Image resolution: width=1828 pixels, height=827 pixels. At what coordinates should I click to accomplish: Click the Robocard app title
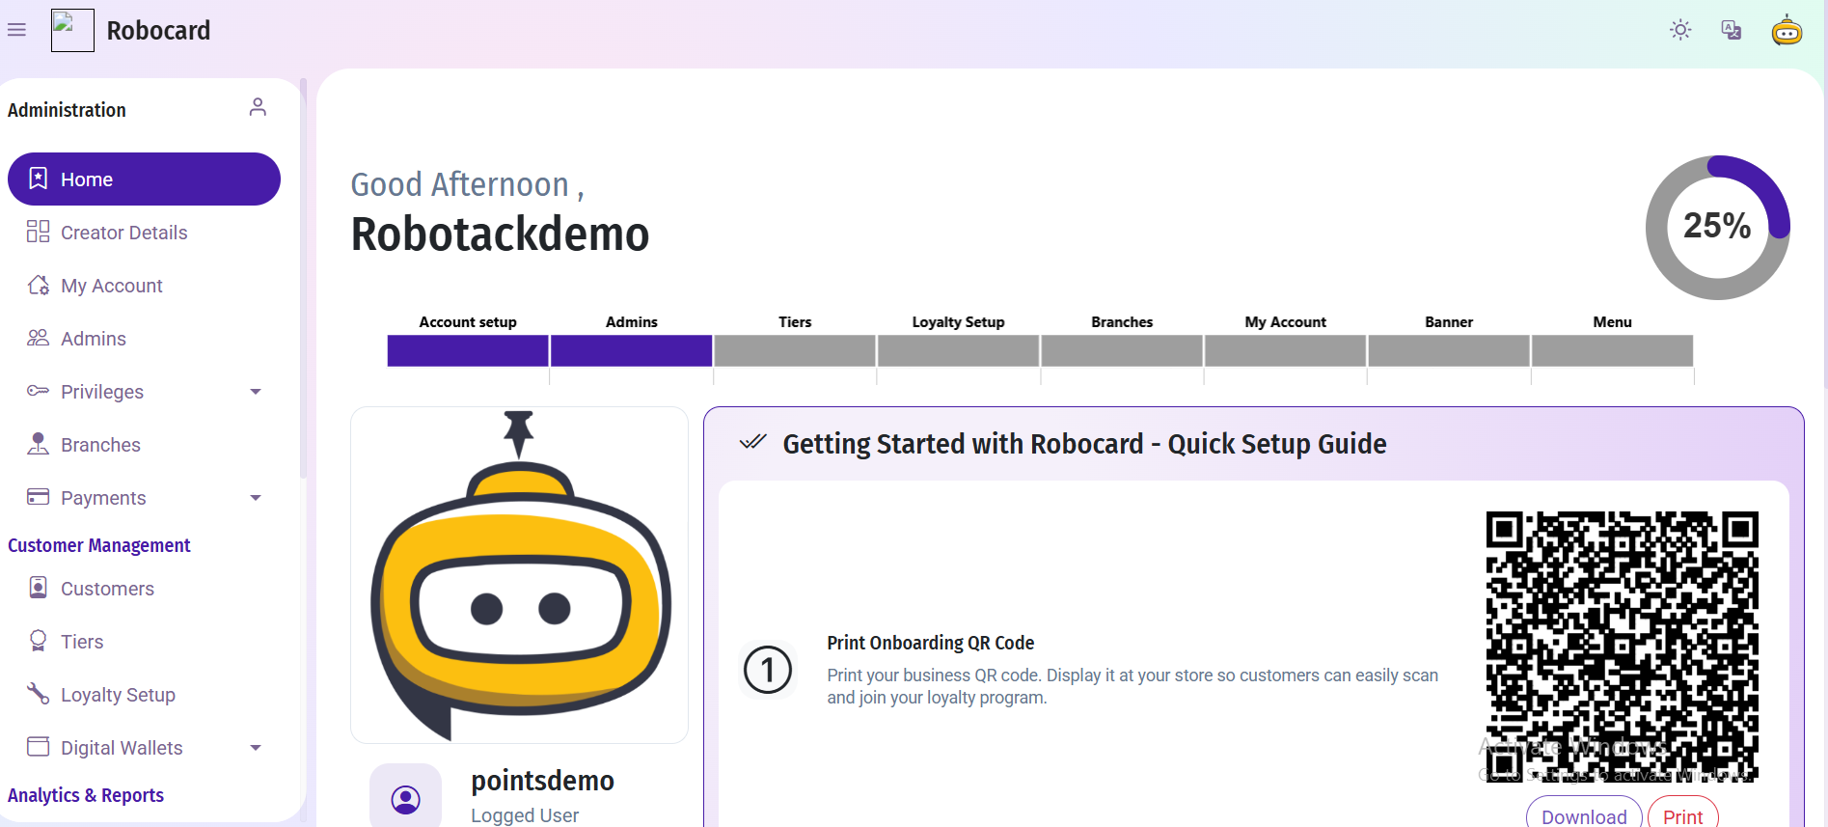pos(158,31)
